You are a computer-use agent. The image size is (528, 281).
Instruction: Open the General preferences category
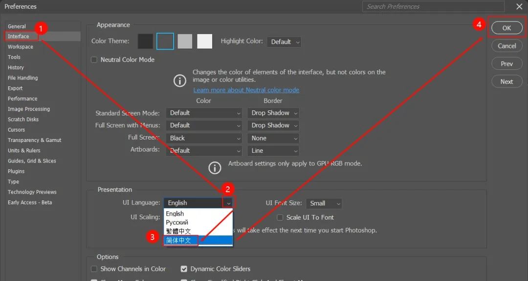[17, 26]
